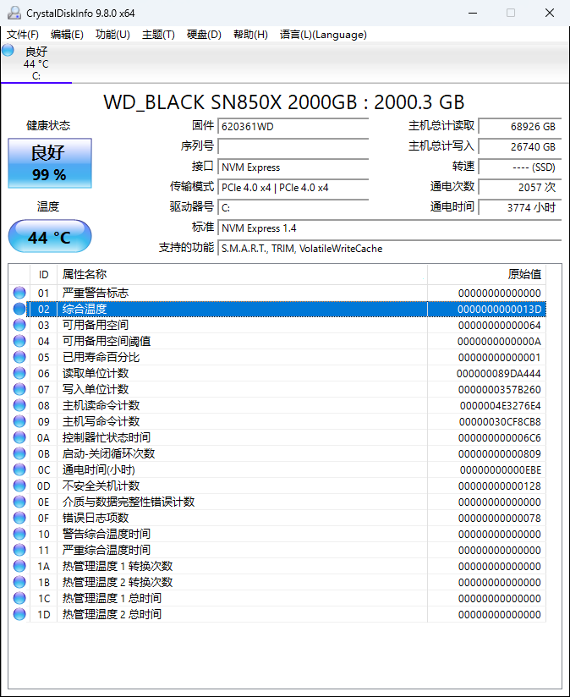Open the 硬盘(D) menu
The image size is (570, 697).
(204, 35)
